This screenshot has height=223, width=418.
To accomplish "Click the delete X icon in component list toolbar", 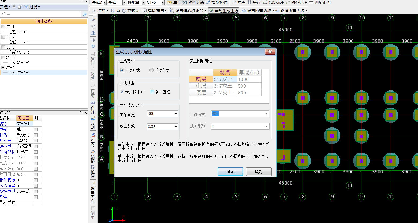I will [x=14, y=7].
